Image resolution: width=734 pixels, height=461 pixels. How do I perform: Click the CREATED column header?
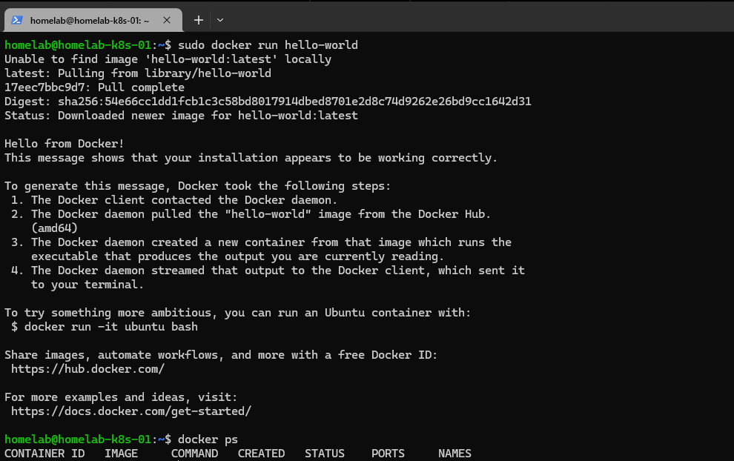261,454
